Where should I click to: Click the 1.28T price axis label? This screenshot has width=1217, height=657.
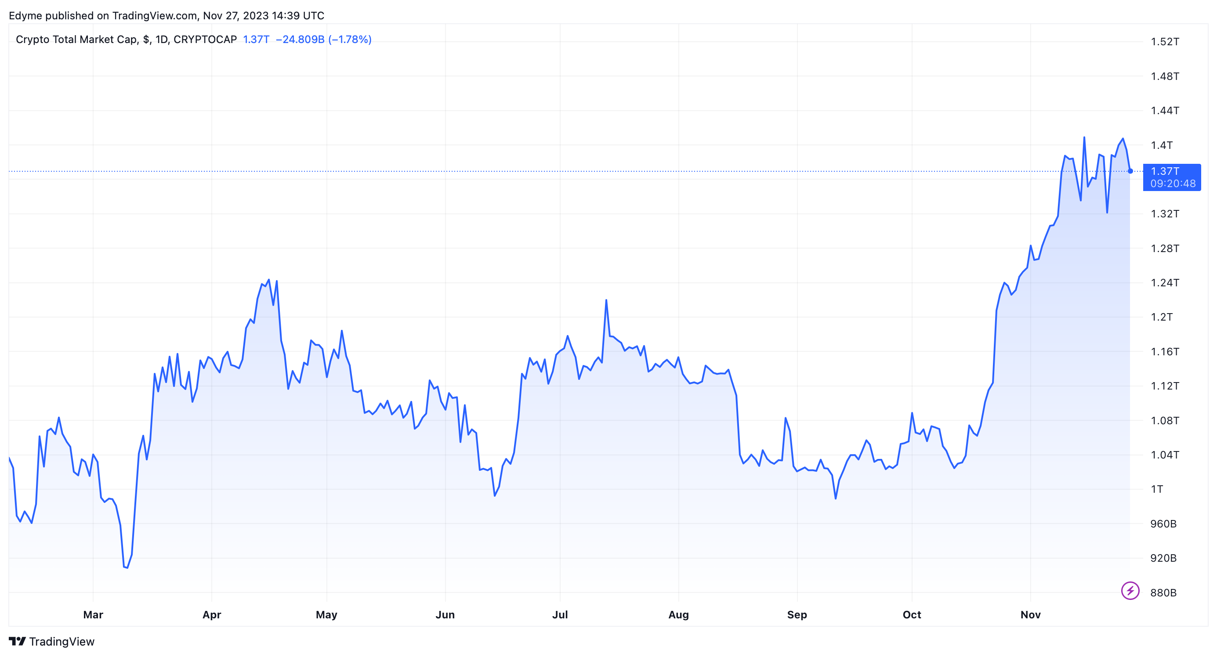click(x=1165, y=248)
